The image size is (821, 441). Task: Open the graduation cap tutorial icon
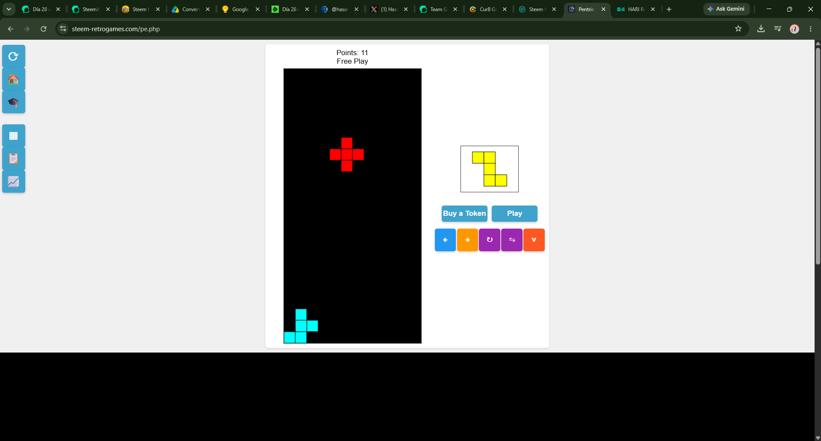click(x=14, y=102)
